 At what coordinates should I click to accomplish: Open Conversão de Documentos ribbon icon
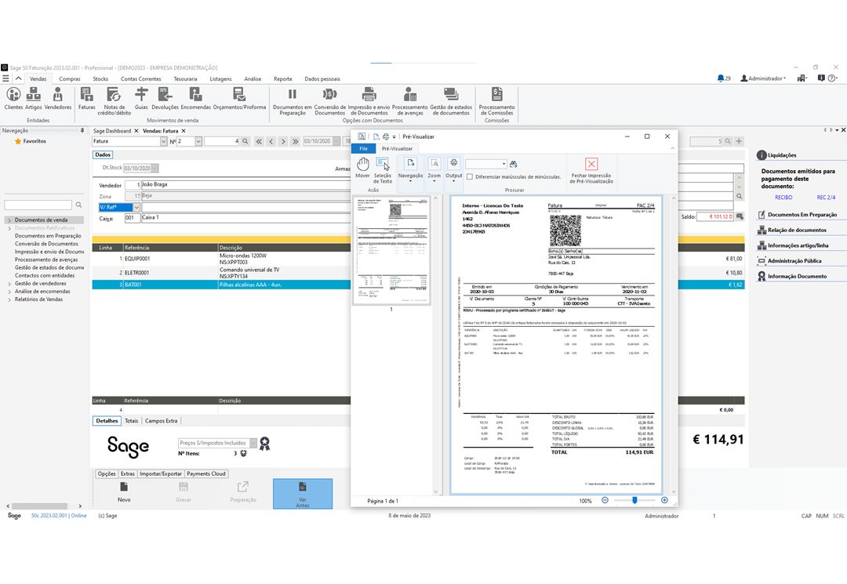[329, 101]
